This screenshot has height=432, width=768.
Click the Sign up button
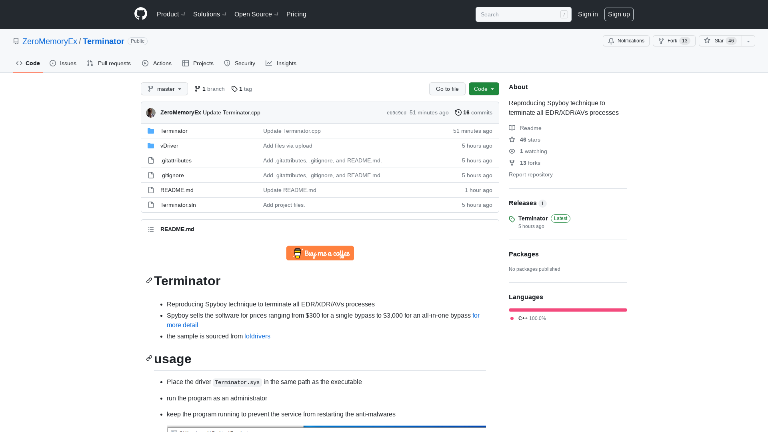[x=619, y=14]
